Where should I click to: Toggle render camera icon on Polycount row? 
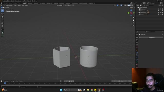click(162, 13)
